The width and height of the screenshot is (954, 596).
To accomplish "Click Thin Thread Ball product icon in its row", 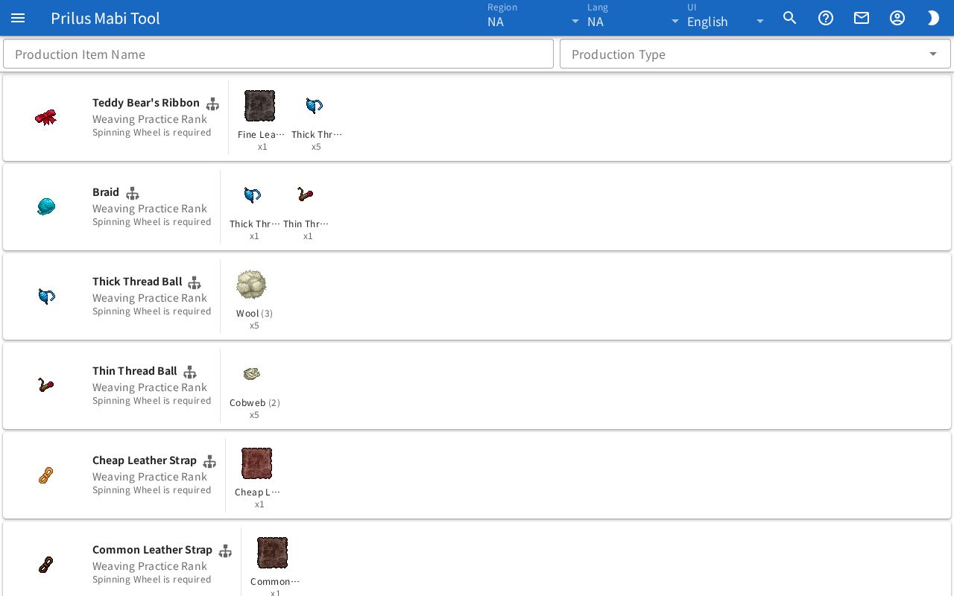I will [x=46, y=385].
